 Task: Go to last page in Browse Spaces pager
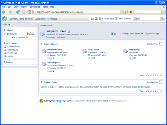point(161,75)
